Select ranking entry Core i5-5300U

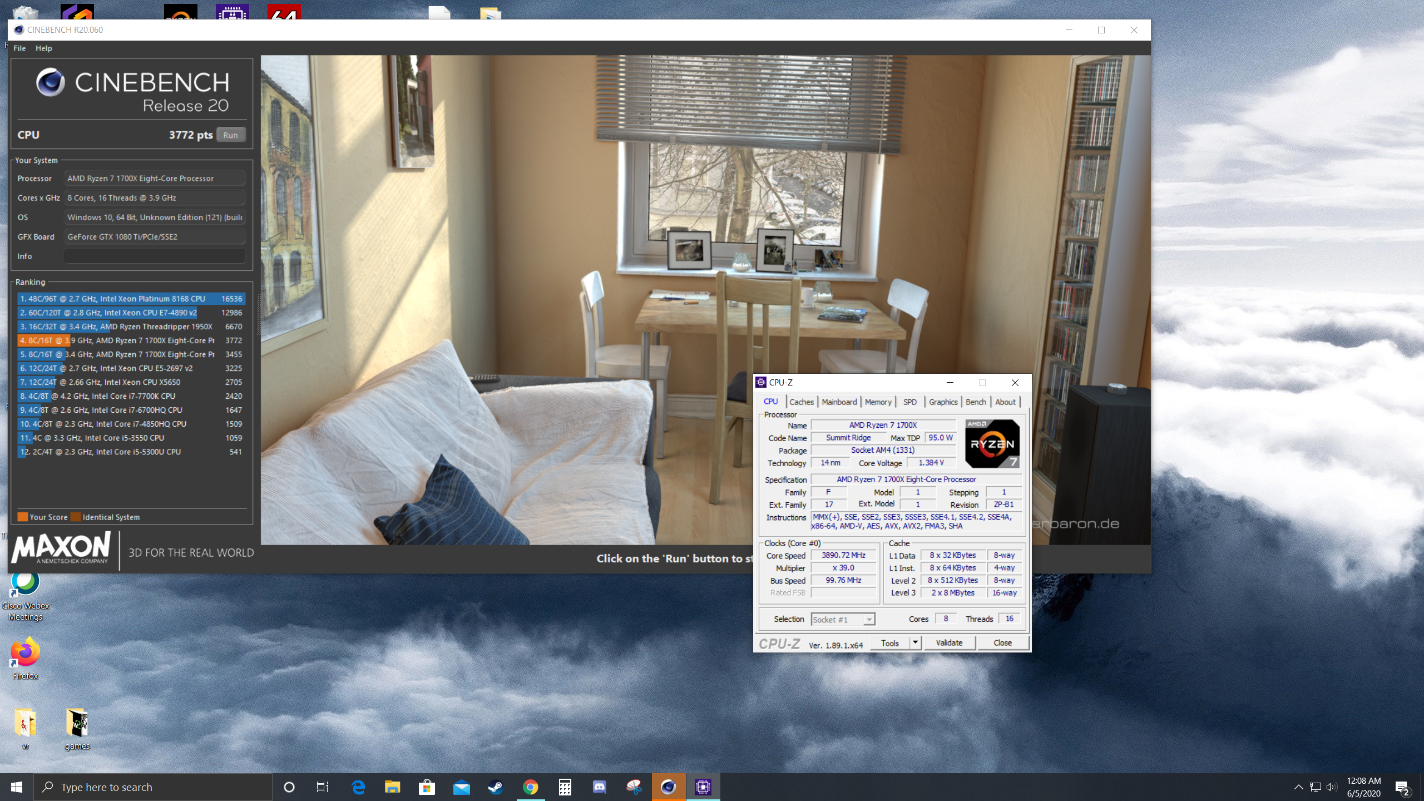(x=131, y=452)
